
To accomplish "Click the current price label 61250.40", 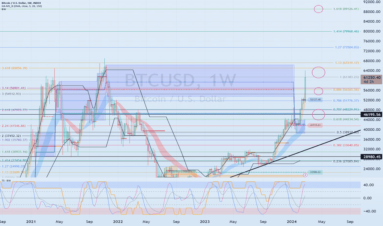I will click(372, 77).
